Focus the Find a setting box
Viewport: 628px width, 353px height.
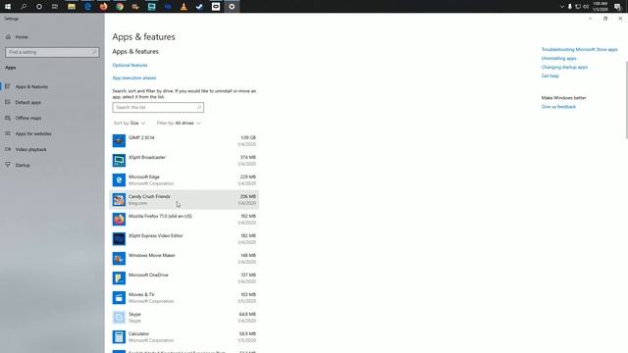click(52, 52)
